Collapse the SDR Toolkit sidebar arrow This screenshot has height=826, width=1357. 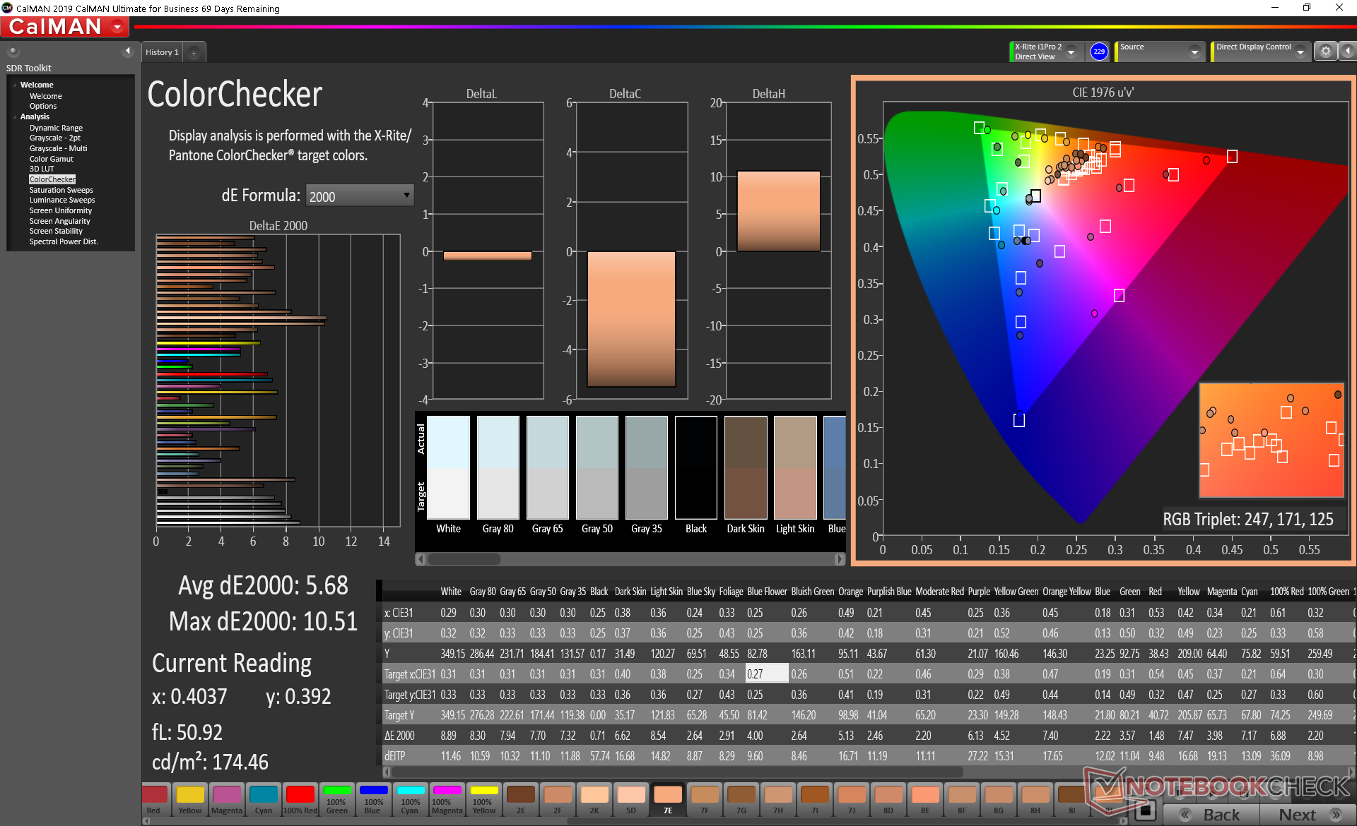128,51
